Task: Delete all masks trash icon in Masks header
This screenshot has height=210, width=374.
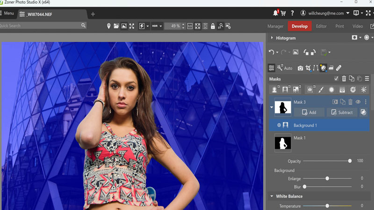Action: 344,78
